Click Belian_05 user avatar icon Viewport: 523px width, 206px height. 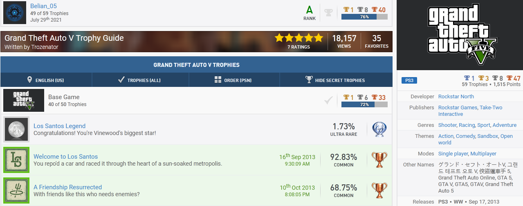point(15,13)
